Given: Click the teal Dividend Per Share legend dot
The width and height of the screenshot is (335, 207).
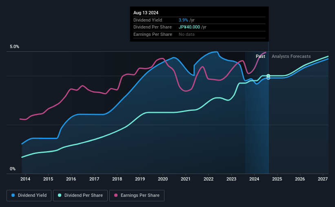Looking at the screenshot, I should pyautogui.click(x=60, y=195).
